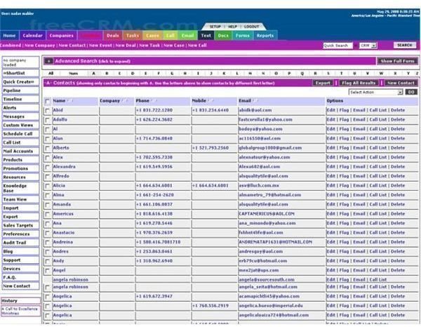Screen dimensions: 421x327
Task: Open the Calendar tab
Action: click(32, 36)
